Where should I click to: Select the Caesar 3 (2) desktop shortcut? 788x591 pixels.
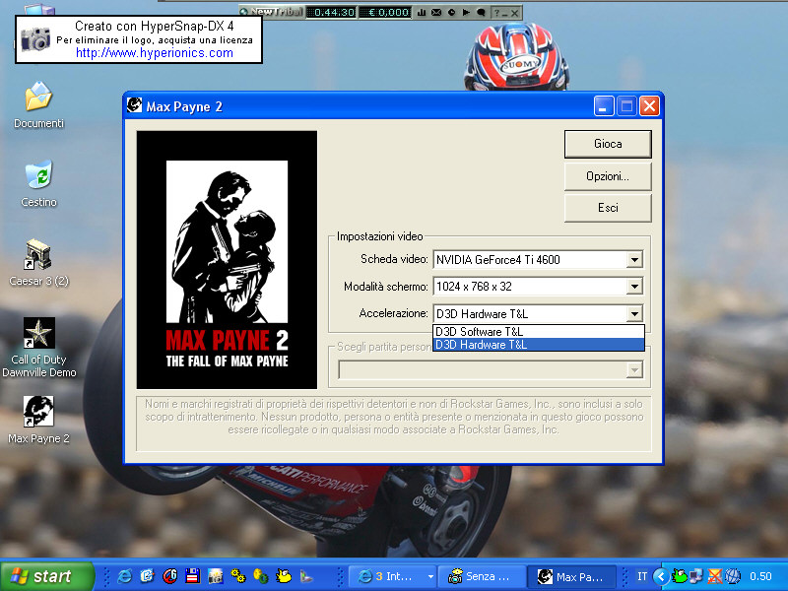point(38,262)
